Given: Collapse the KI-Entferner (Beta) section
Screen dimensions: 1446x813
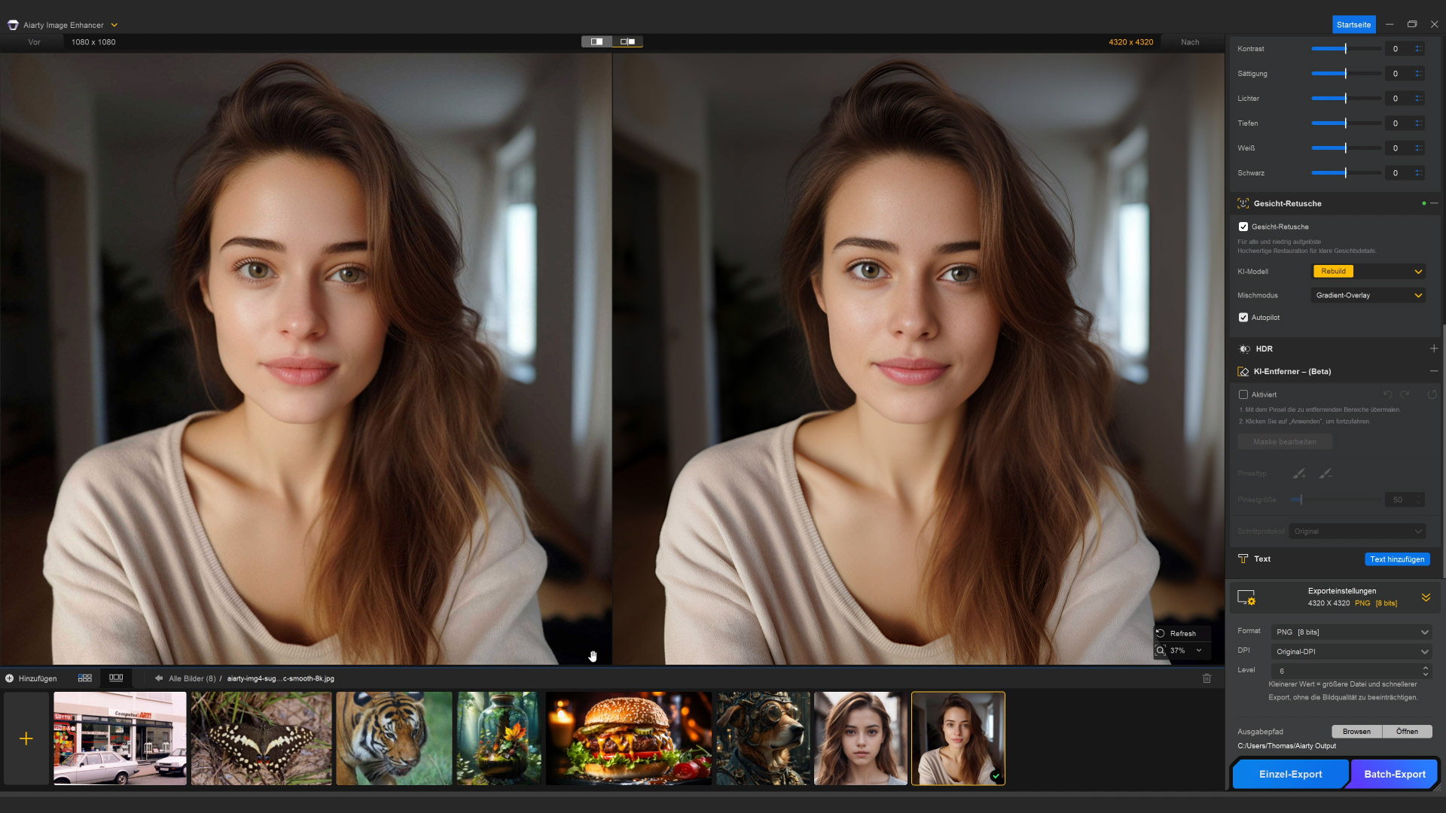Looking at the screenshot, I should (x=1434, y=371).
